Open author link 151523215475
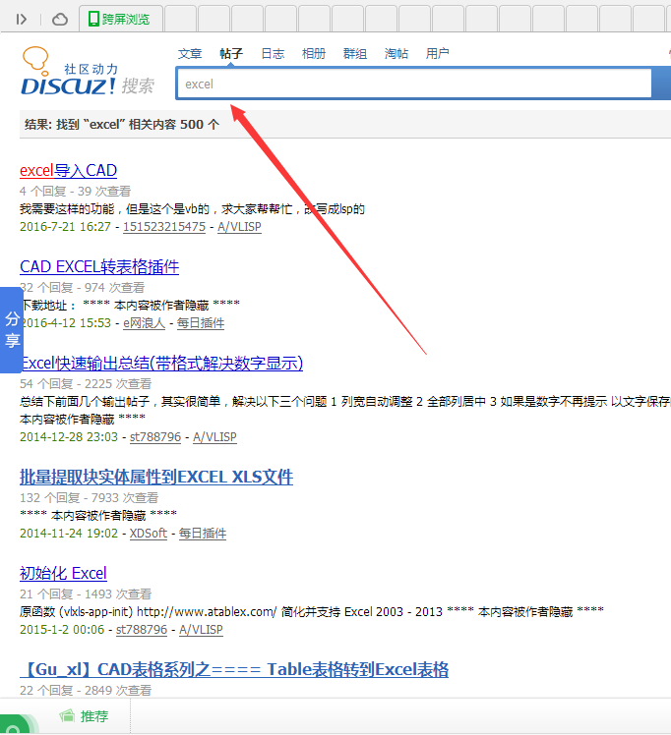This screenshot has width=671, height=735. 164,227
